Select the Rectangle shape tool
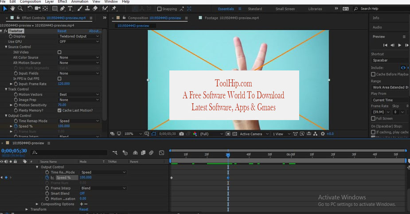 point(55,8)
